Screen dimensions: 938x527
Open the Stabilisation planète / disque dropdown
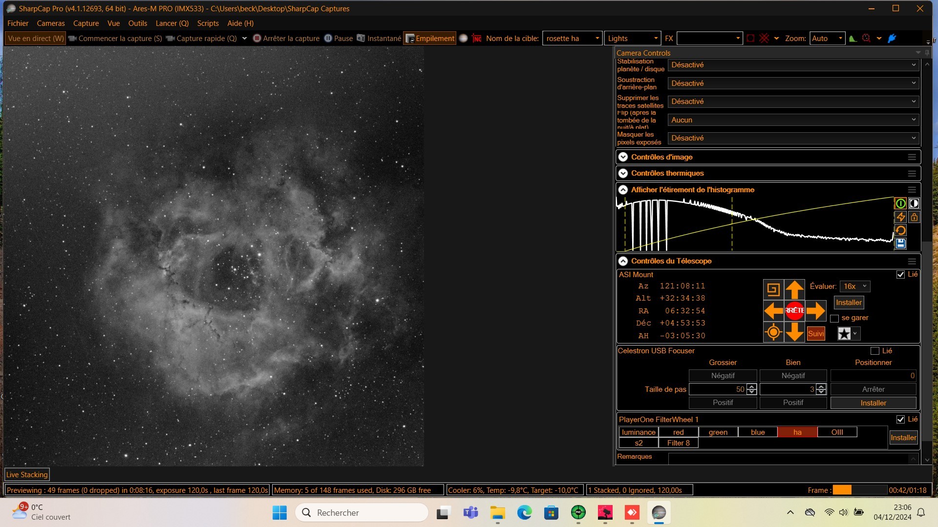(793, 65)
